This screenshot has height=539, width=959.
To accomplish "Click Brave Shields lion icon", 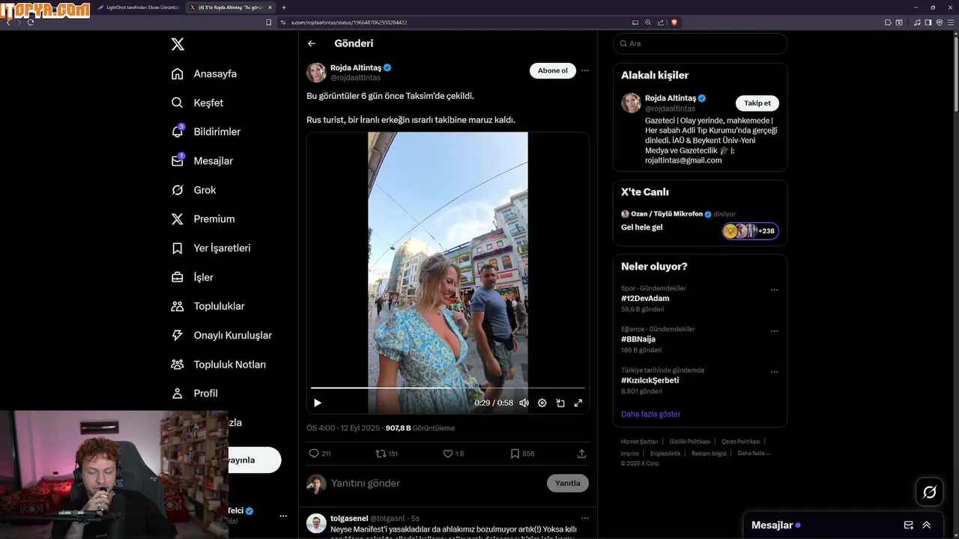I will click(674, 22).
